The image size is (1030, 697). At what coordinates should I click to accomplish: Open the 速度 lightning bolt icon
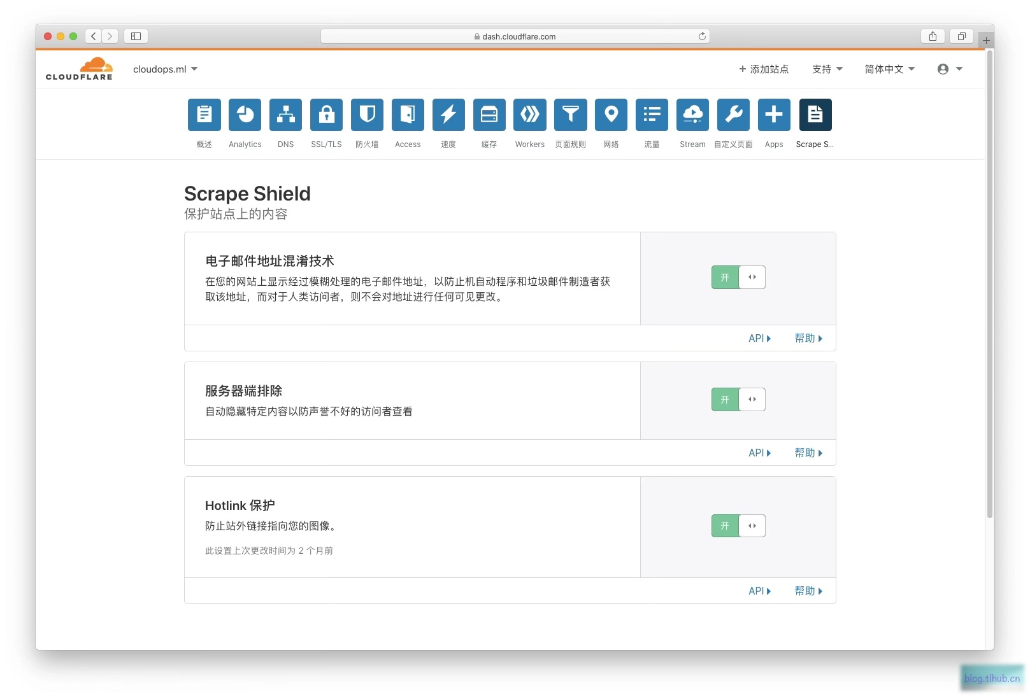[x=448, y=115]
